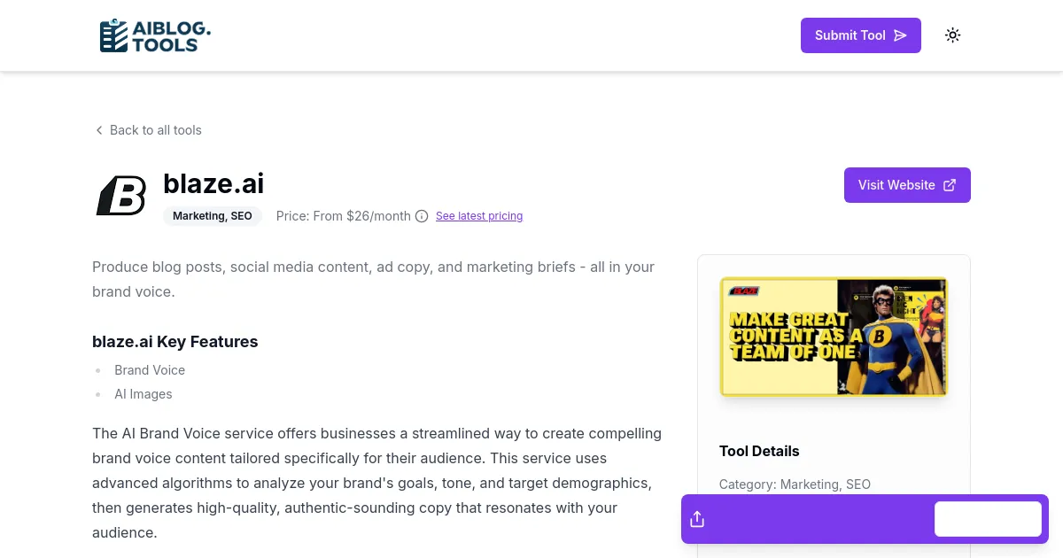Click the paper plane icon on Submit Tool
This screenshot has width=1063, height=558.
tap(900, 35)
